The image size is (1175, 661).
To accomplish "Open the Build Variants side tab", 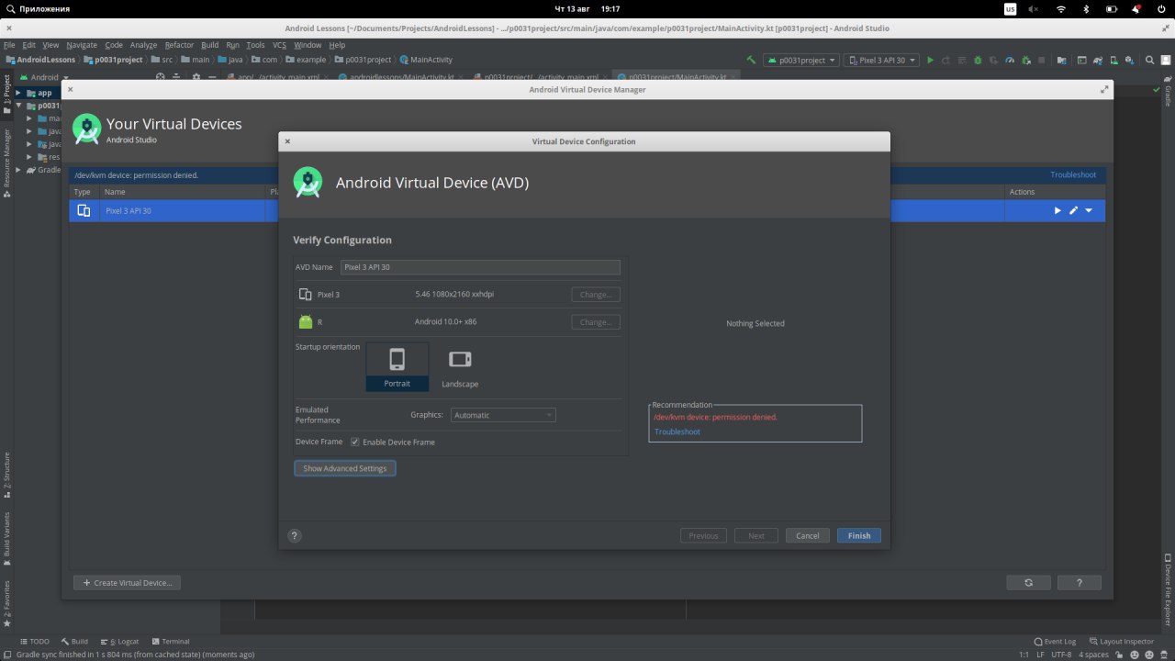I will (x=6, y=537).
